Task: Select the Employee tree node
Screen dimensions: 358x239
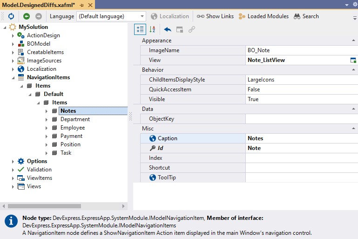Action: tap(73, 128)
